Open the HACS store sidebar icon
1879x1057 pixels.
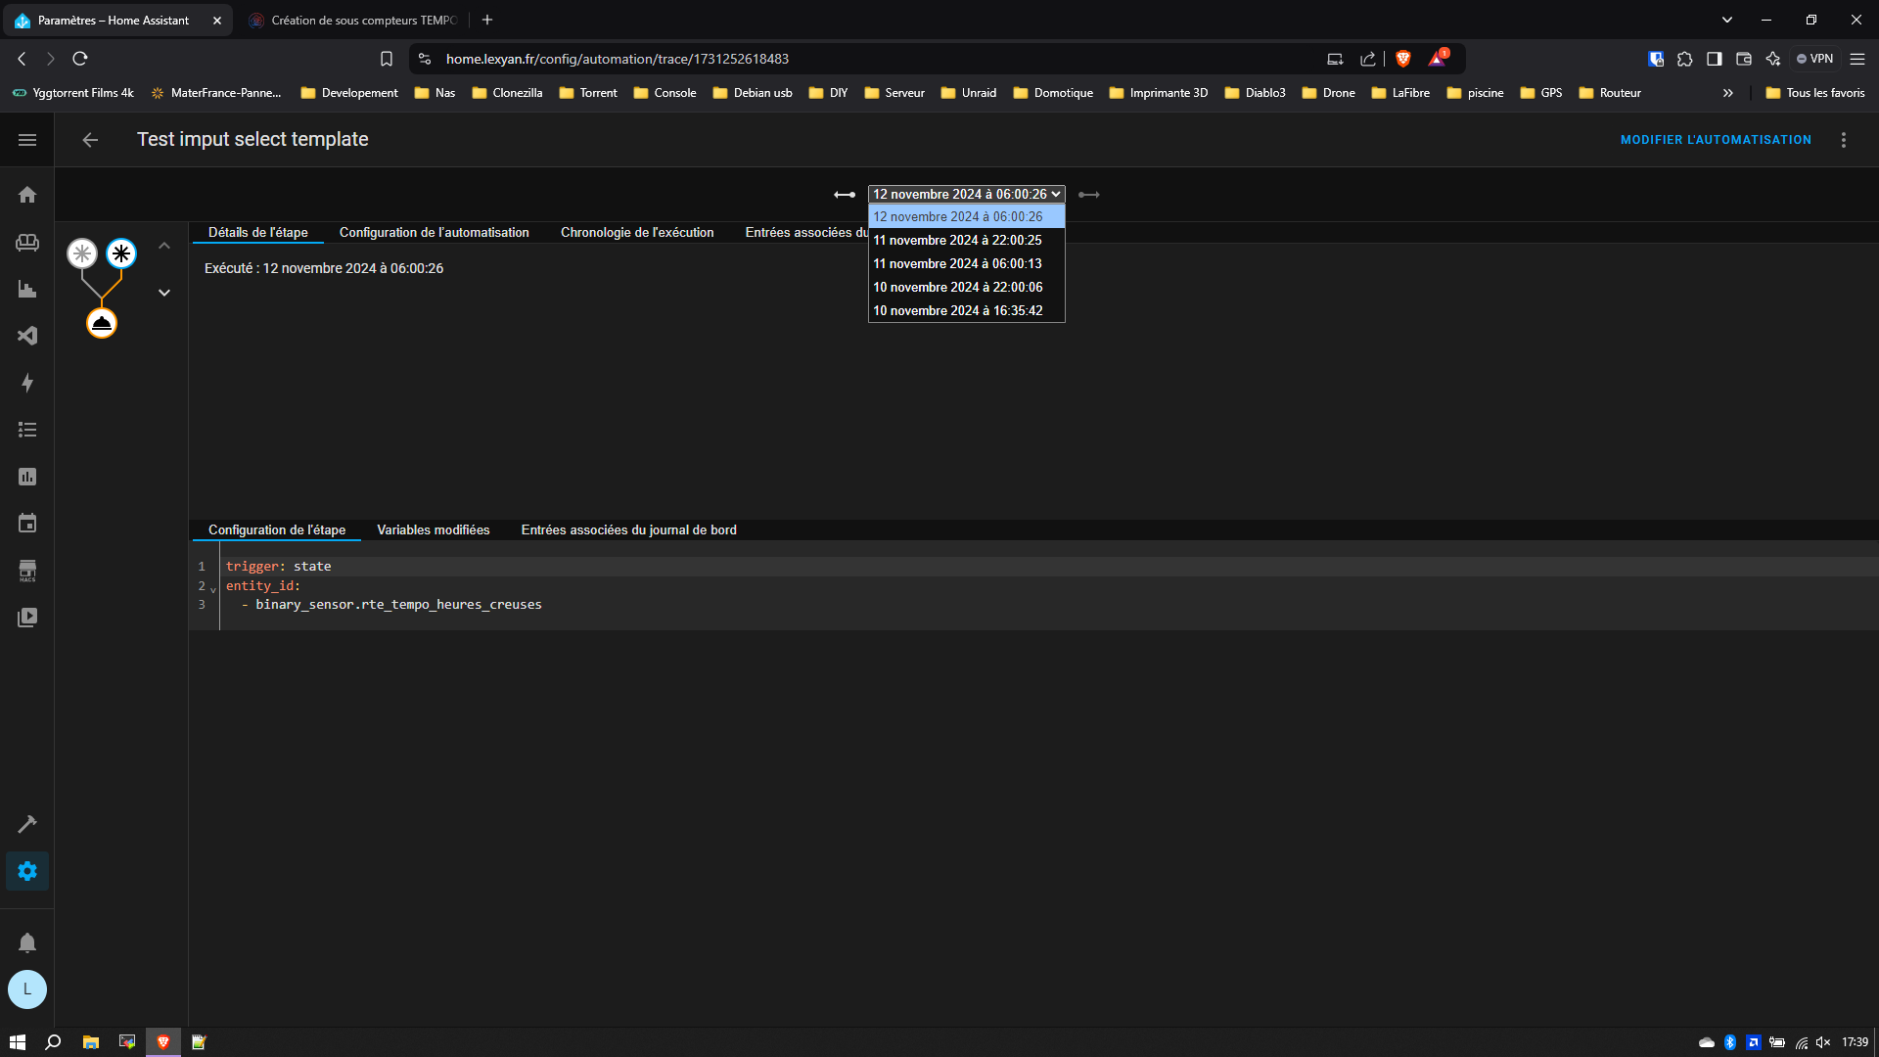pos(27,571)
